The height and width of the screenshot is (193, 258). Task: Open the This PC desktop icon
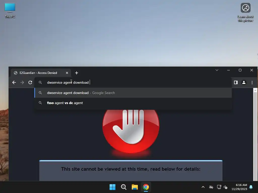click(10, 10)
